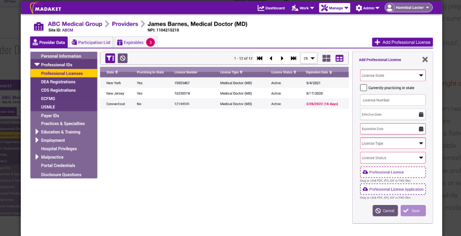Select Professional Licenses in sidebar
This screenshot has height=236, width=461.
(63, 73)
